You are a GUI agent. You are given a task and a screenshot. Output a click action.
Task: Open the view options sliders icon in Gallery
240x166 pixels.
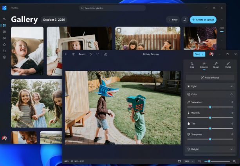185,20
